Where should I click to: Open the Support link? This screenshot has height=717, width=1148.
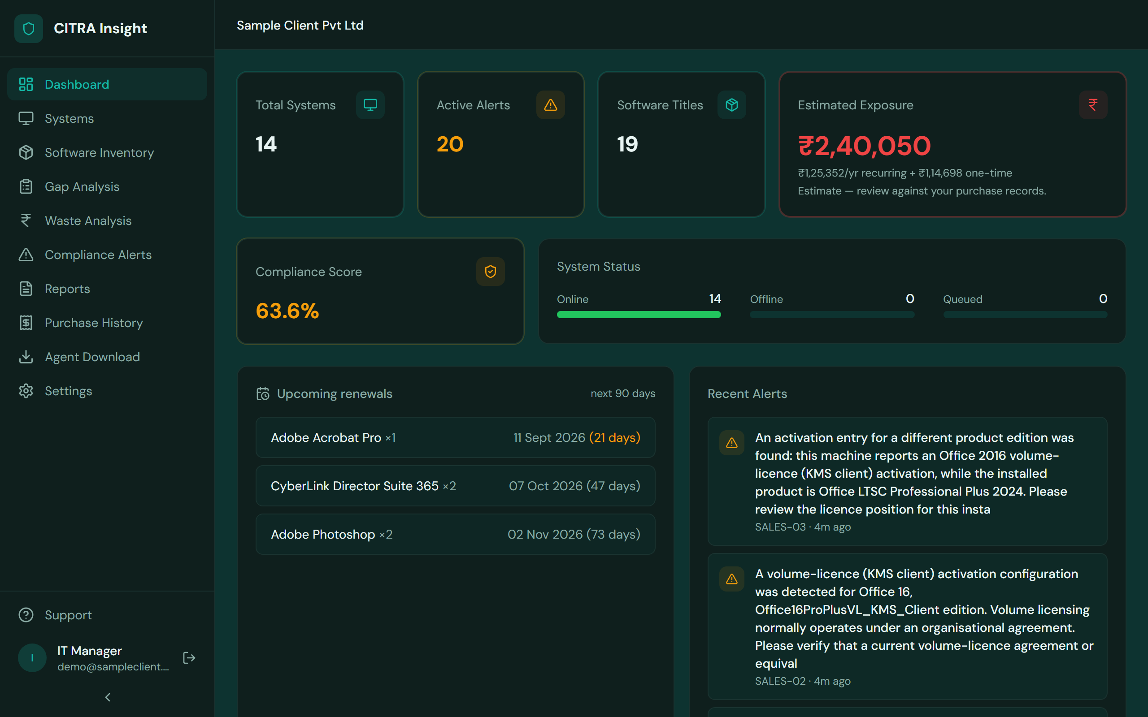[x=107, y=615]
